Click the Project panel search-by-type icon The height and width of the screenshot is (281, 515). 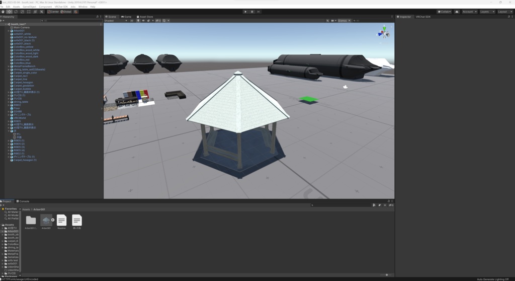[x=374, y=205]
